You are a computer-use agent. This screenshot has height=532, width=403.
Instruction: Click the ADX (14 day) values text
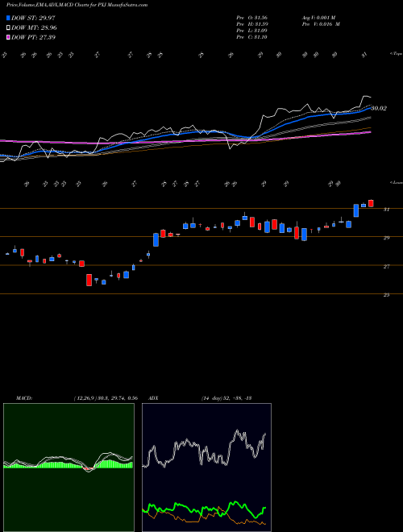(226, 398)
